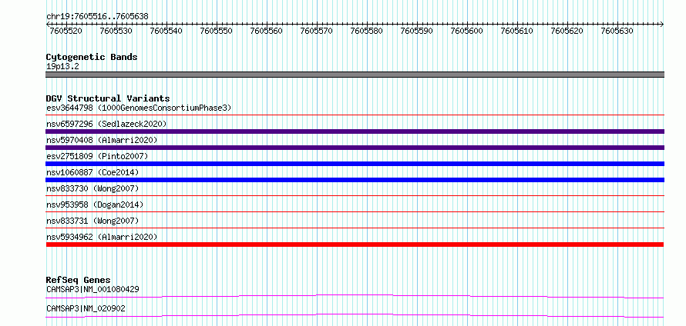The width and height of the screenshot is (686, 326).
Task: Click the Cytogenetic Bands track title
Action: click(92, 57)
